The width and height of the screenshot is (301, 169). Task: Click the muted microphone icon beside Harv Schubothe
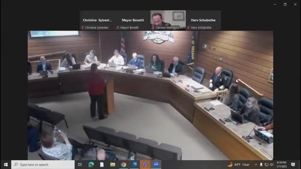click(189, 28)
